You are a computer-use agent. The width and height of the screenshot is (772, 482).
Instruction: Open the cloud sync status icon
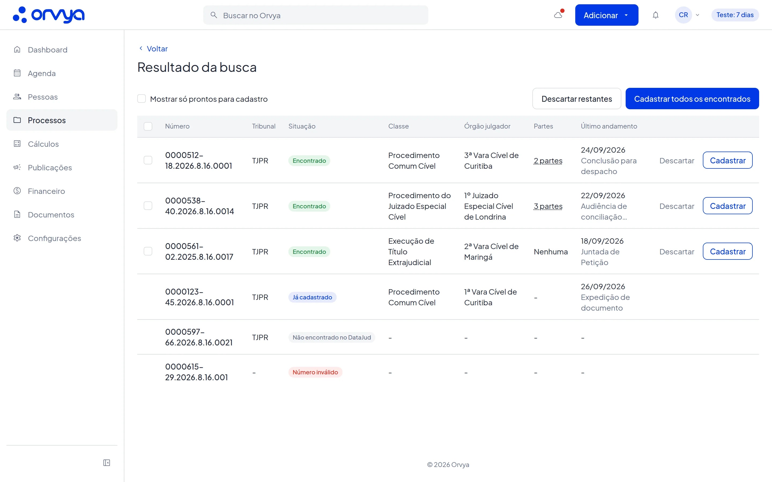pyautogui.click(x=558, y=15)
